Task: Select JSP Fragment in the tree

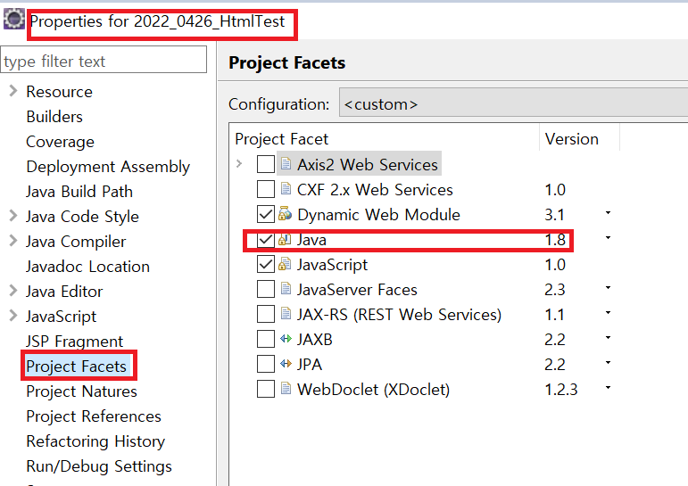Action: pyautogui.click(x=75, y=342)
